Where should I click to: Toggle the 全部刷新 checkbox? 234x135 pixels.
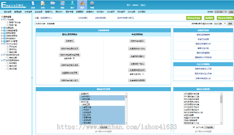74,58
